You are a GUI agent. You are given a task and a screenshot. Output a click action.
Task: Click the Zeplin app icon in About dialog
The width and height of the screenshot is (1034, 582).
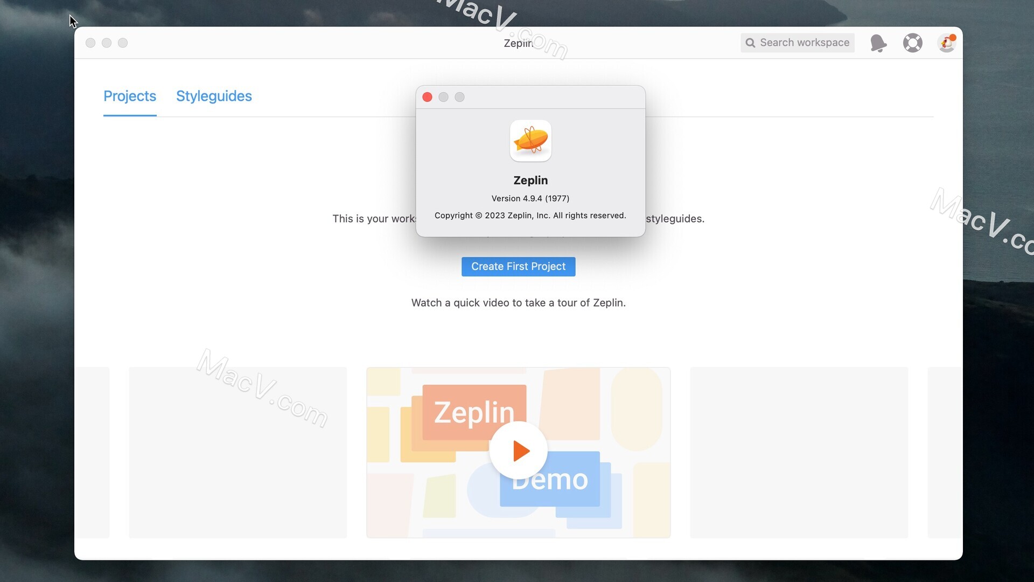(530, 141)
